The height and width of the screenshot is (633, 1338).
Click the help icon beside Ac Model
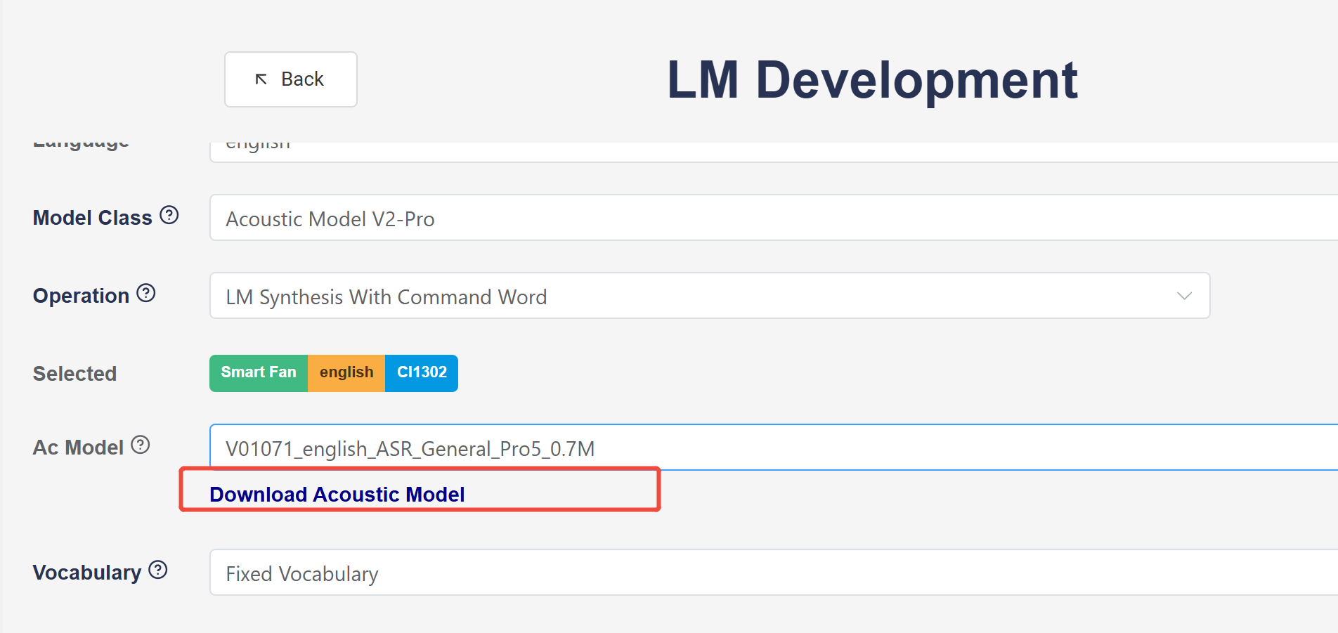click(141, 445)
